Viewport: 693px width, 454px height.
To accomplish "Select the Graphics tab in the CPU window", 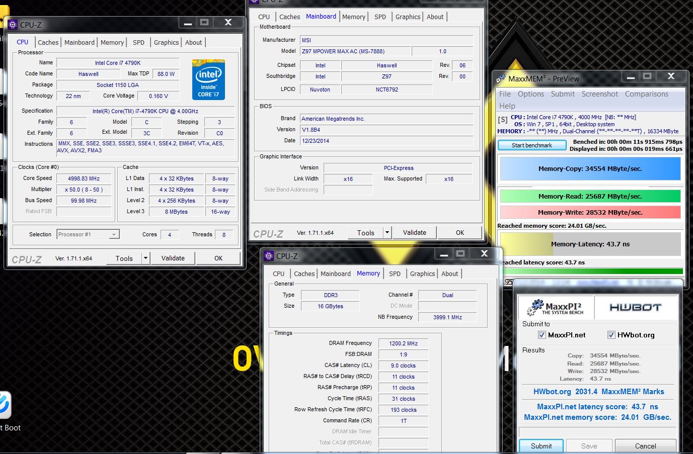I will coord(166,43).
